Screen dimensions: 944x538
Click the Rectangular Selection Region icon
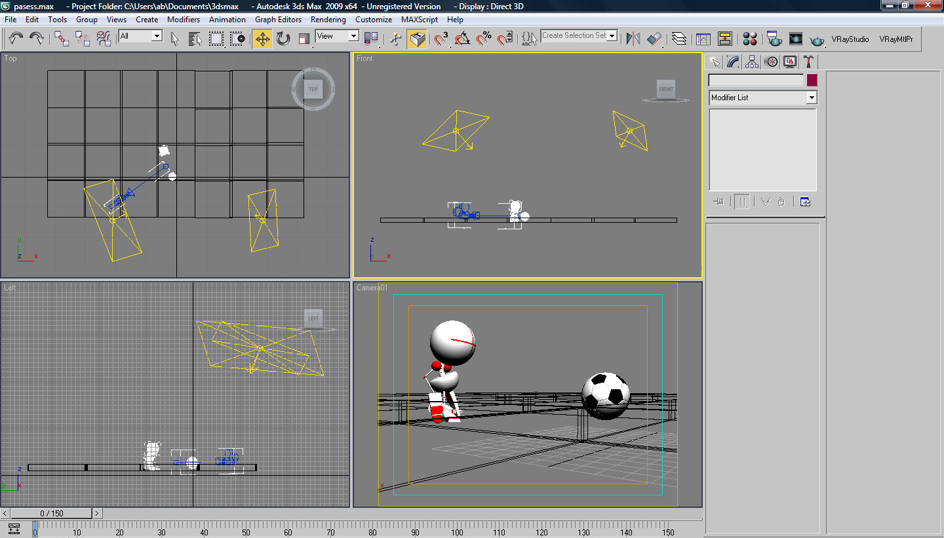[216, 39]
